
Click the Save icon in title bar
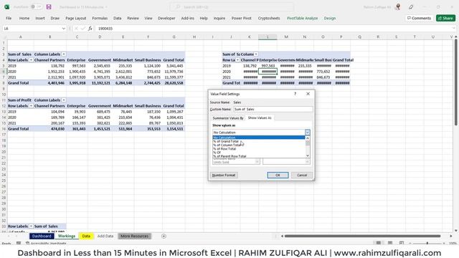(x=49, y=6)
